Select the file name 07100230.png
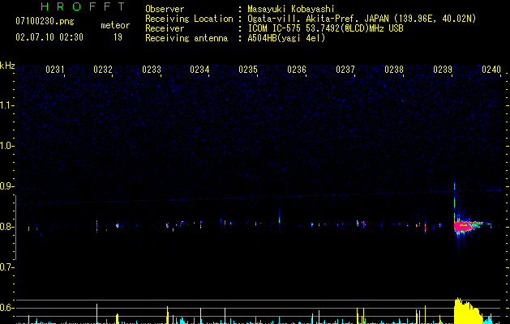The width and height of the screenshot is (510, 324). (45, 22)
